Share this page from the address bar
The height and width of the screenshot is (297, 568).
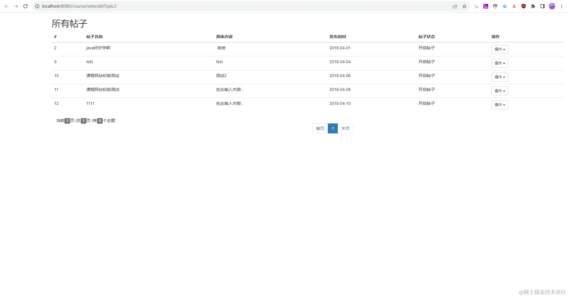coord(455,6)
